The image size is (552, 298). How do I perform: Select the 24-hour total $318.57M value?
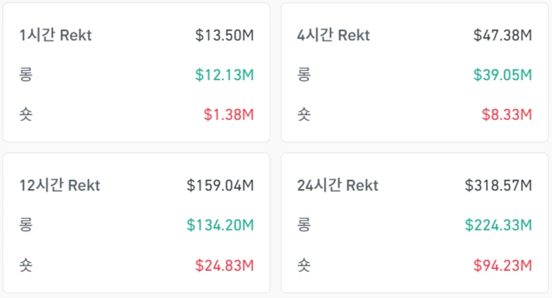[x=498, y=186]
